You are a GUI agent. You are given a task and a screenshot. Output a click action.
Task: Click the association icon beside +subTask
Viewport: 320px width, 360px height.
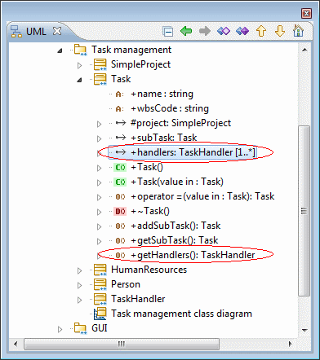click(121, 138)
